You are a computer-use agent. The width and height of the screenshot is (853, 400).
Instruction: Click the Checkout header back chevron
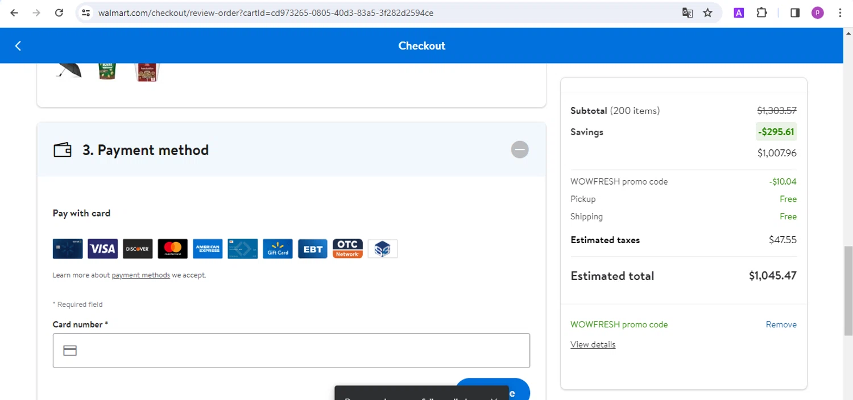[x=18, y=46]
